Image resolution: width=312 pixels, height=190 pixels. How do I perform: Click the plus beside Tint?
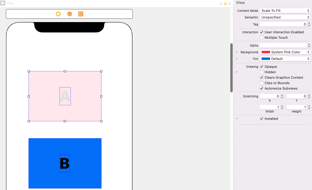[237, 59]
